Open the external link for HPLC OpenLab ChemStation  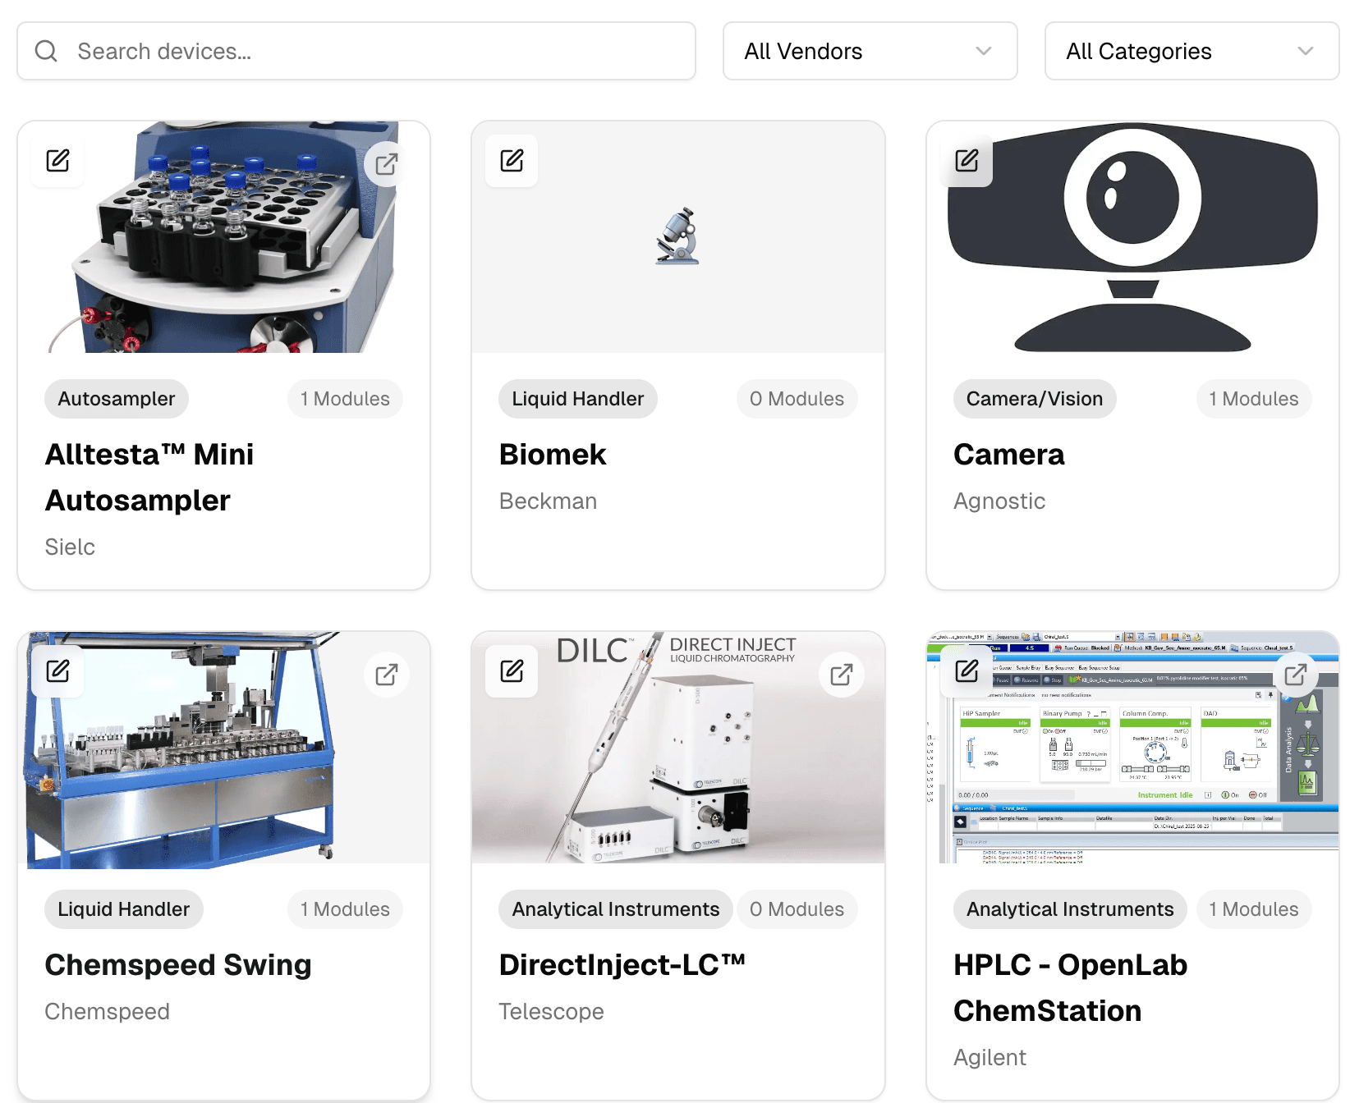point(1295,675)
